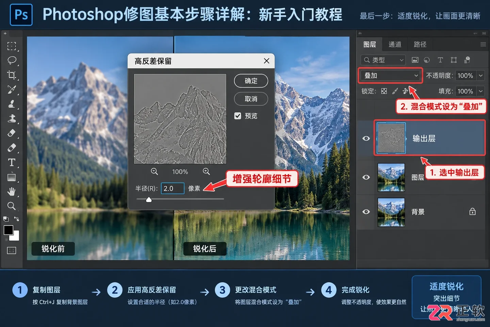Click the 输出层 layer name
The width and height of the screenshot is (490, 327).
(x=424, y=138)
